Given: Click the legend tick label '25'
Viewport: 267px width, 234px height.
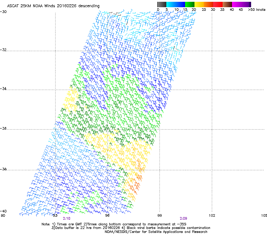Looking at the screenshot, I should pyautogui.click(x=204, y=10).
